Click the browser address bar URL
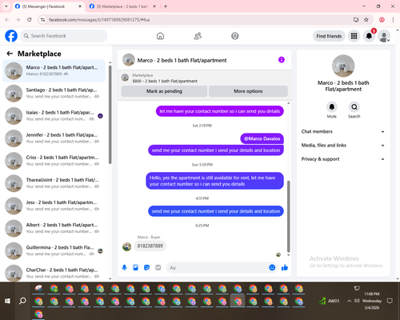The height and width of the screenshot is (320, 400). [x=99, y=20]
